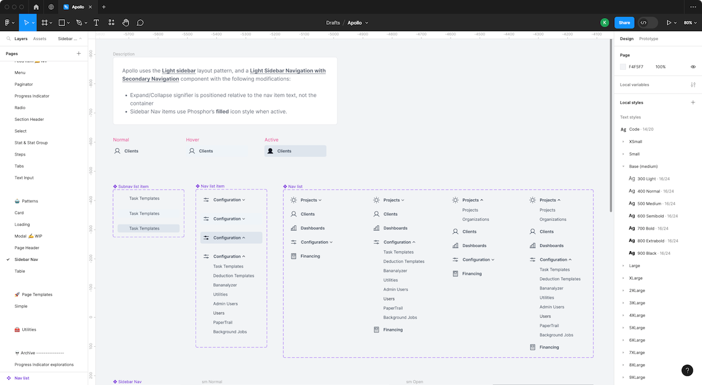Image resolution: width=702 pixels, height=385 pixels.
Task: Select the Pen tool
Action: click(79, 23)
